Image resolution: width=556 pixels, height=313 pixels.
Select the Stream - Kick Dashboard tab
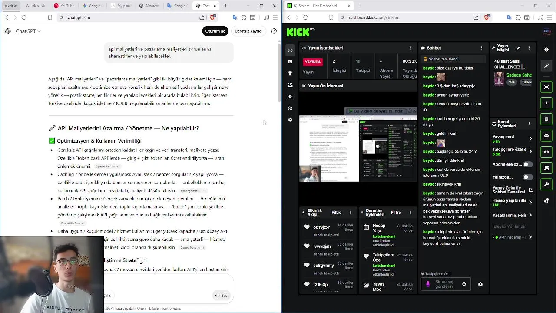click(x=318, y=6)
